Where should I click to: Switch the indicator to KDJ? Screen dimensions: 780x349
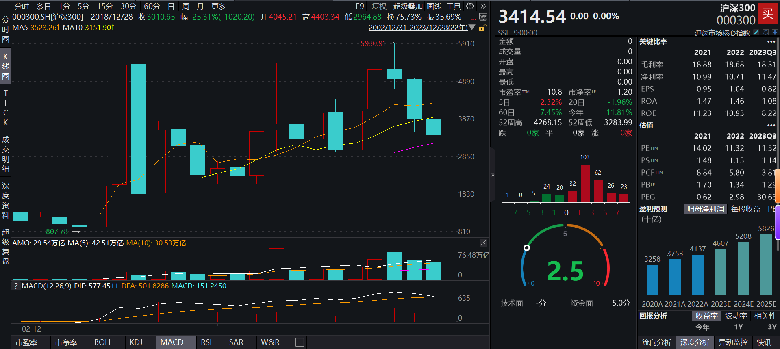[x=136, y=342]
